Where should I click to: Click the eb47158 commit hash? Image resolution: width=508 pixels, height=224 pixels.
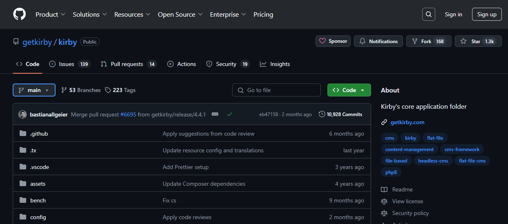[x=269, y=114]
